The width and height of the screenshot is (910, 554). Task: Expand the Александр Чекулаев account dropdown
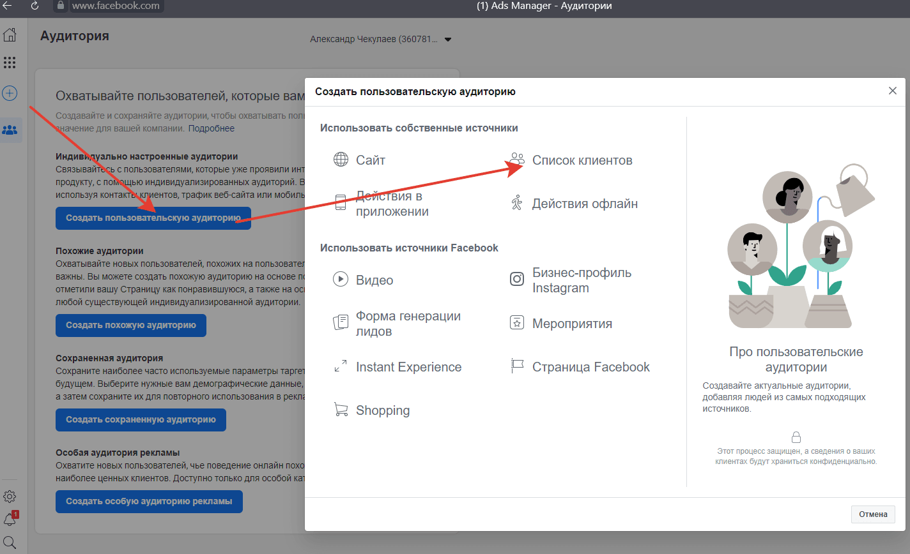click(381, 39)
